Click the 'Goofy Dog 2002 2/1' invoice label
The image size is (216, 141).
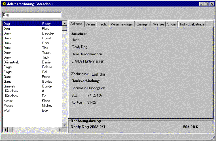88,127
